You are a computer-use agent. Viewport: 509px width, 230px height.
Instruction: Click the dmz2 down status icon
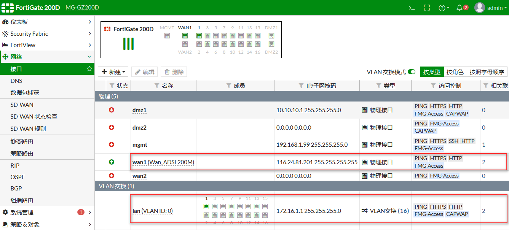[x=112, y=127]
